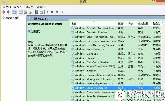
Task: Click gear icon beside Windows Defender Service
Action: pyautogui.click(x=73, y=33)
